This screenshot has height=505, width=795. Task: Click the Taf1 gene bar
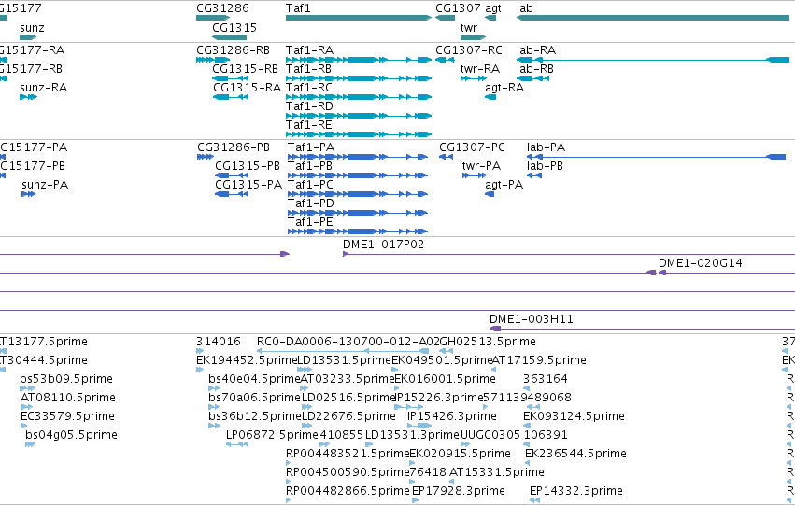359,18
